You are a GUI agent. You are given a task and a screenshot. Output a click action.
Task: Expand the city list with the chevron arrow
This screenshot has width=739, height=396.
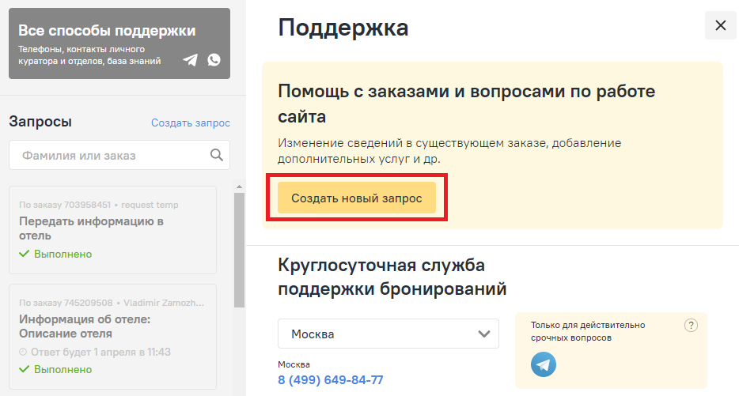[484, 334]
